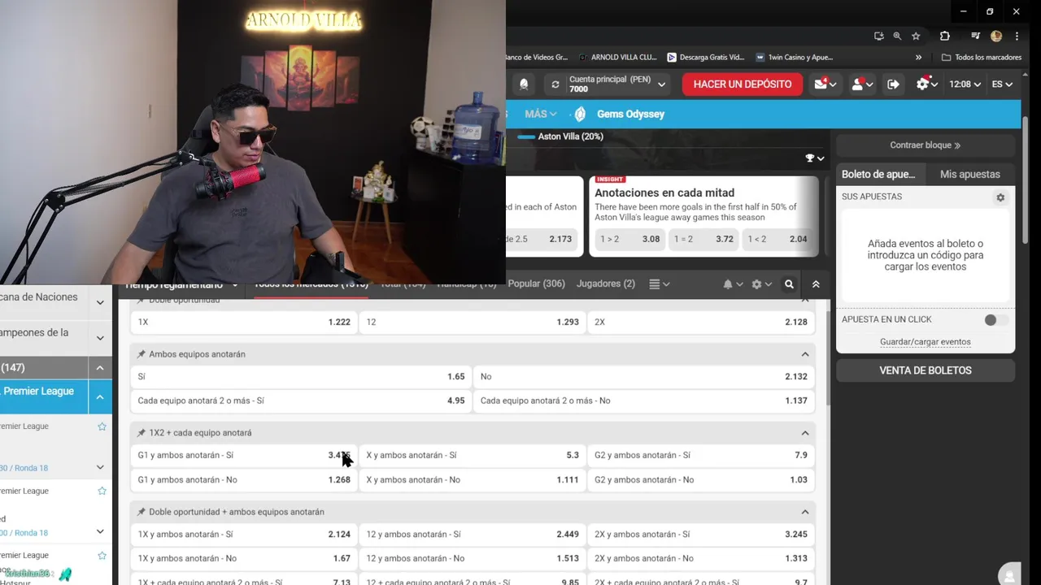
Task: Collapse the Ambos equipos anotarán section
Action: point(805,354)
